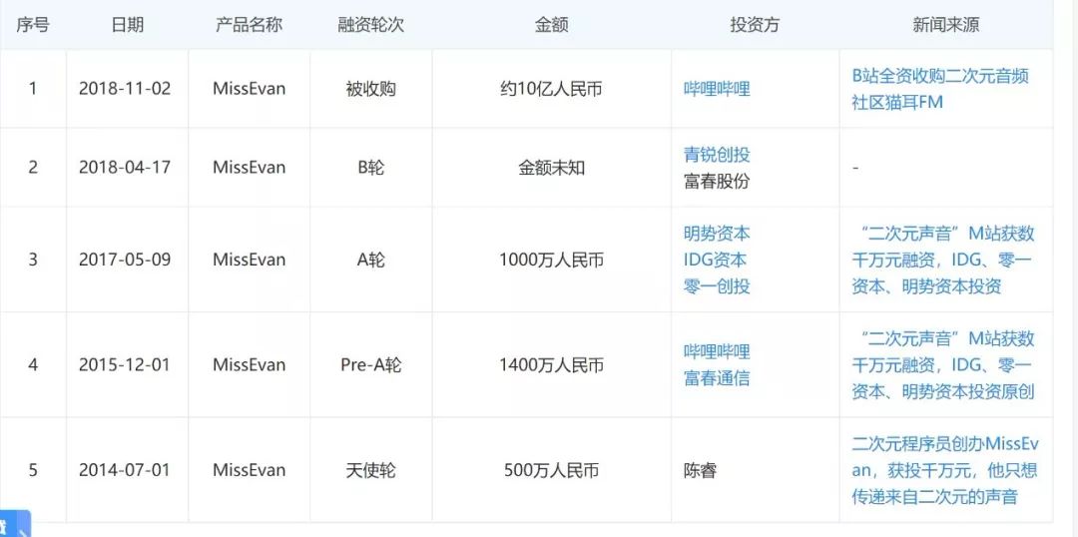Select the A轮 round cell

pyautogui.click(x=370, y=260)
